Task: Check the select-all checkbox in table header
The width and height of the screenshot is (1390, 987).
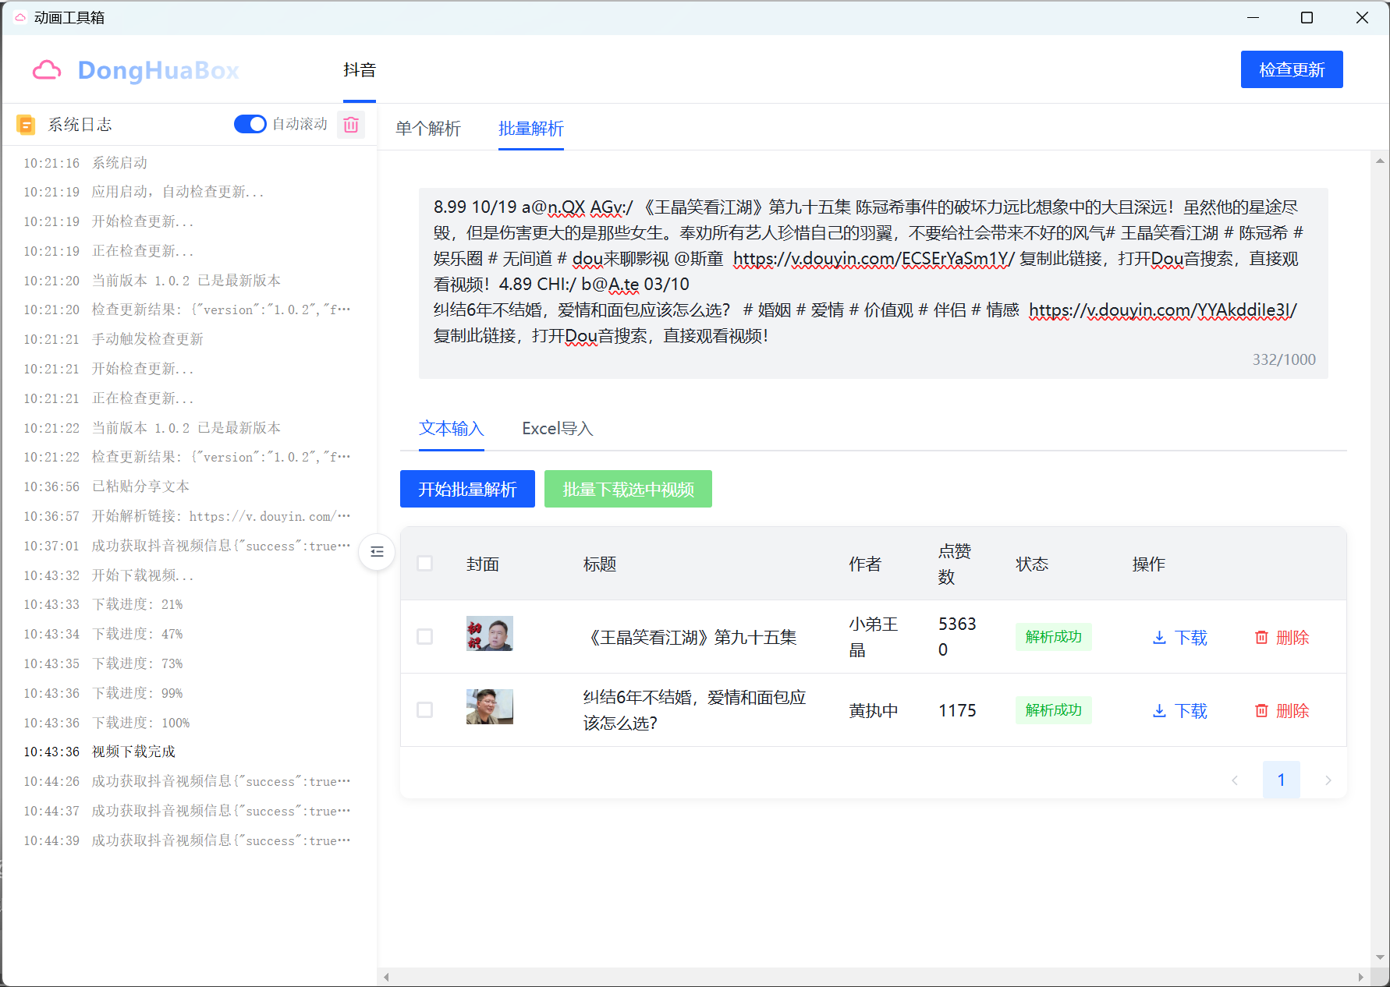Action: coord(425,564)
